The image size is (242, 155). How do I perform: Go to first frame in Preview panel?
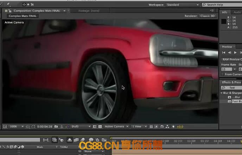pyautogui.click(x=223, y=53)
